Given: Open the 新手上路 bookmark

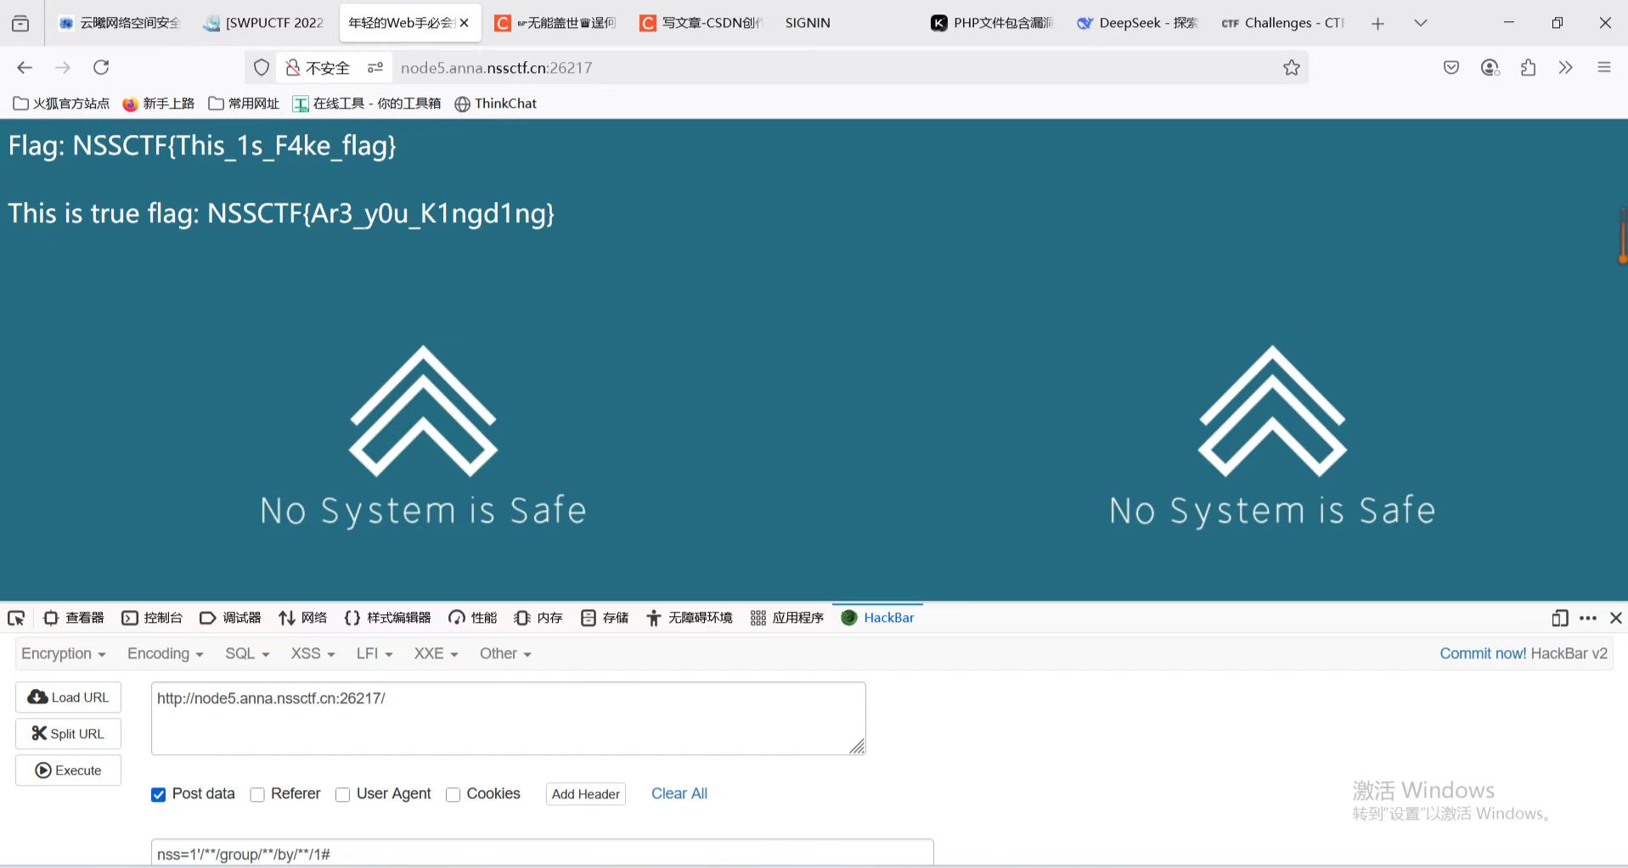Looking at the screenshot, I should pos(159,104).
